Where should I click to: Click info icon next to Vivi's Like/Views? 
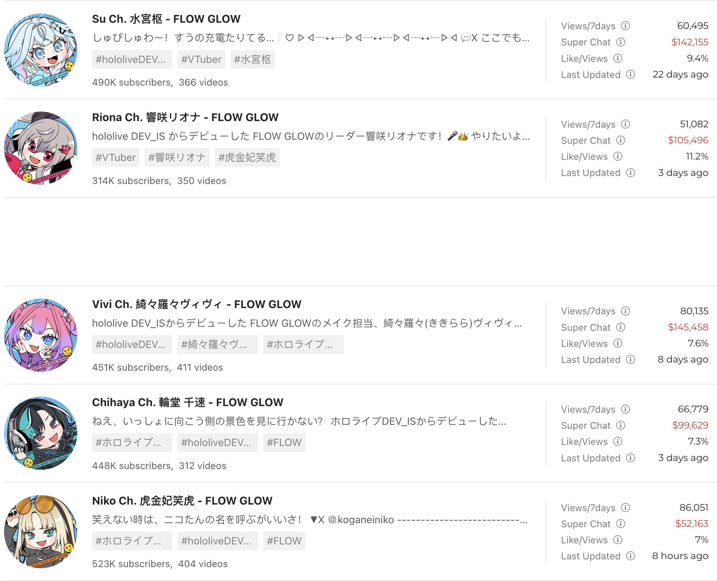618,344
